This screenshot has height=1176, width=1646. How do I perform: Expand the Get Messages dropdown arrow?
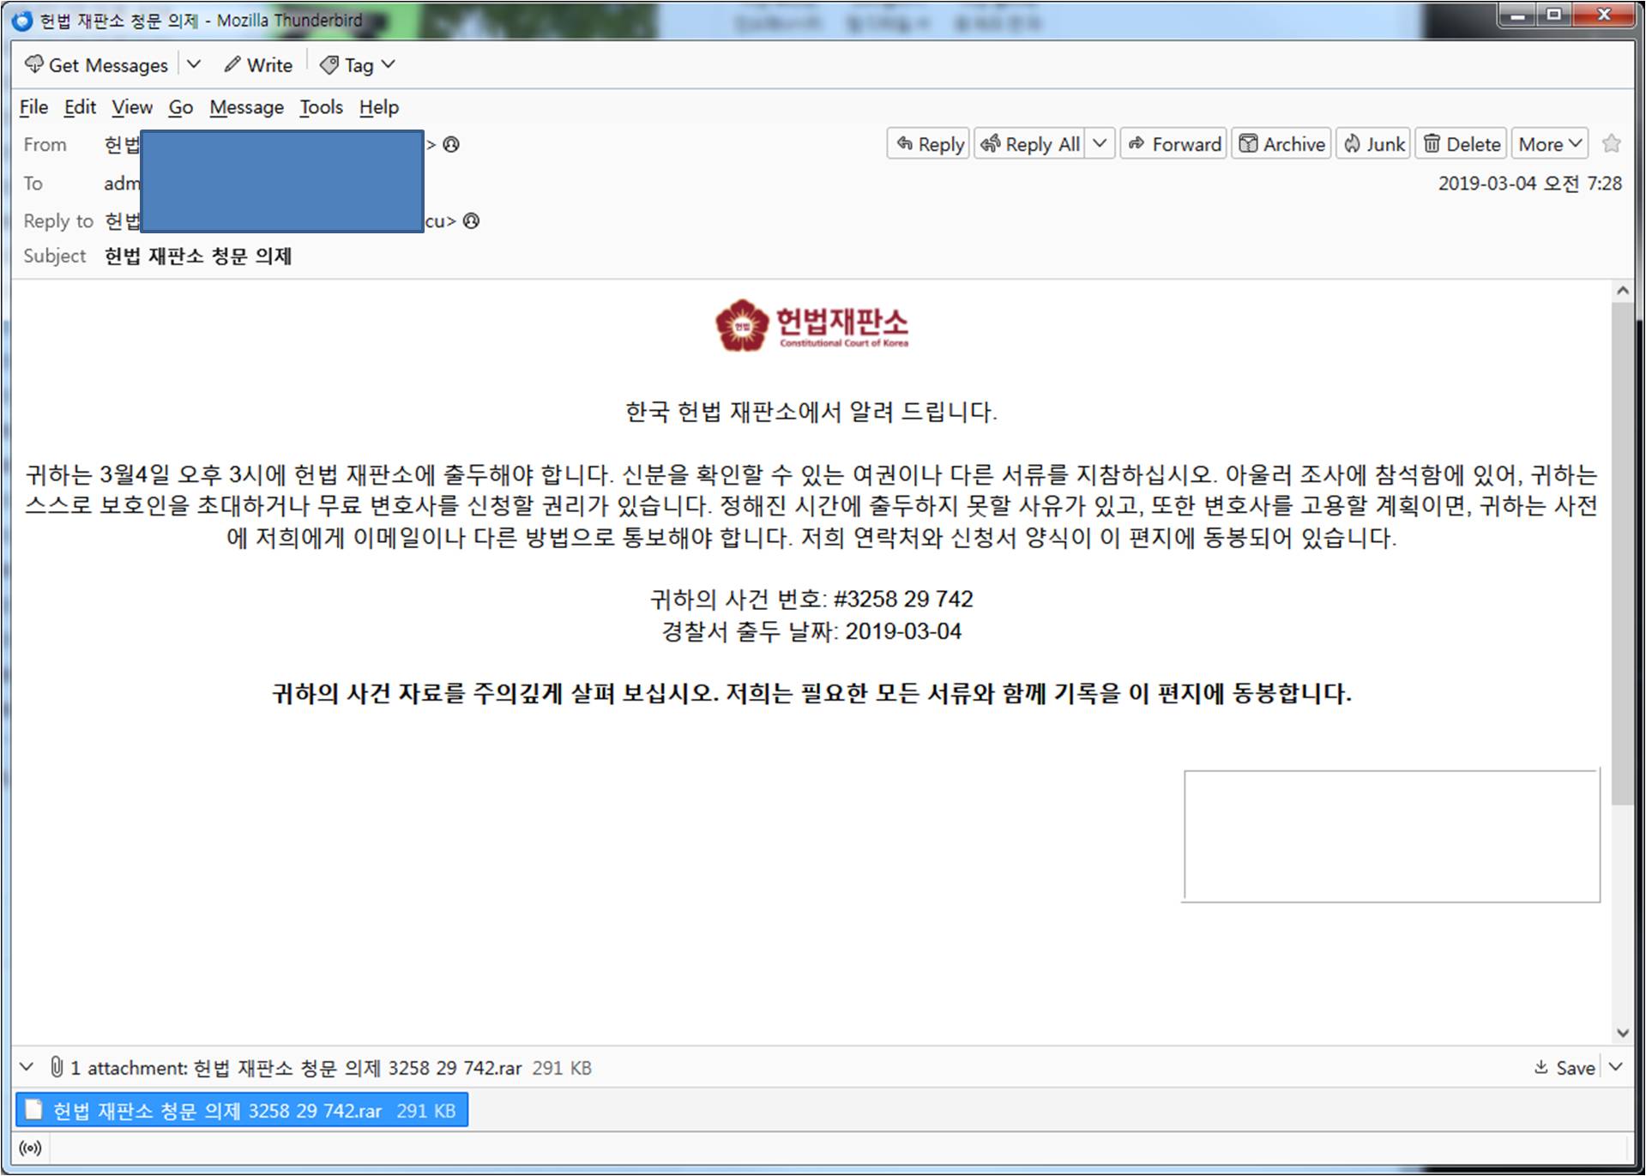pyautogui.click(x=195, y=65)
